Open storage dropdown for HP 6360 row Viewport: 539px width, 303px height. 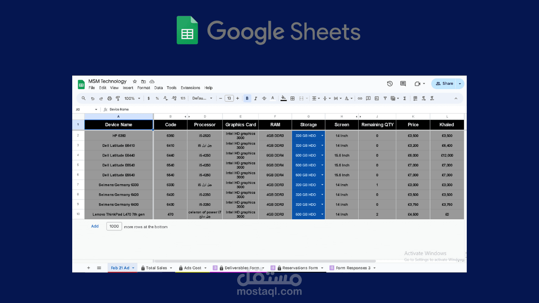pos(322,136)
